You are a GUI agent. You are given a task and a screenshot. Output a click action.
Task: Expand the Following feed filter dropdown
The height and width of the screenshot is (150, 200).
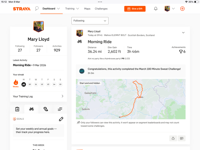point(90,21)
